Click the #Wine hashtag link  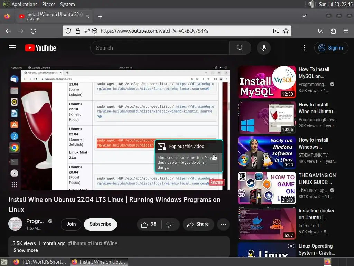tap(110, 243)
